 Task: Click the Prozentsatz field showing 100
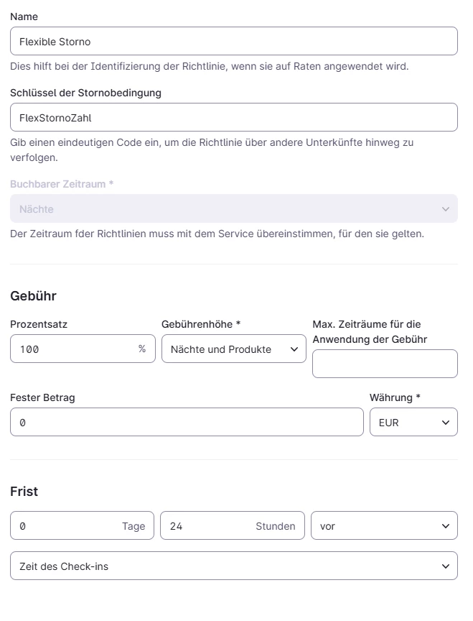72,349
